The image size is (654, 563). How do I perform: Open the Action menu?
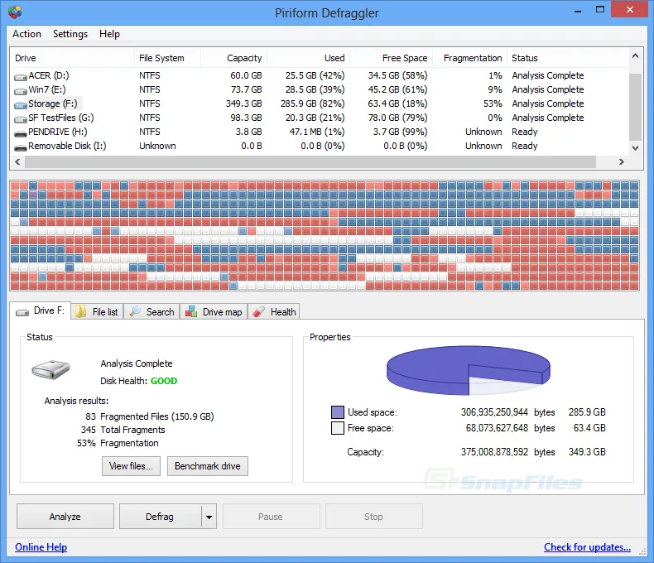pos(26,34)
